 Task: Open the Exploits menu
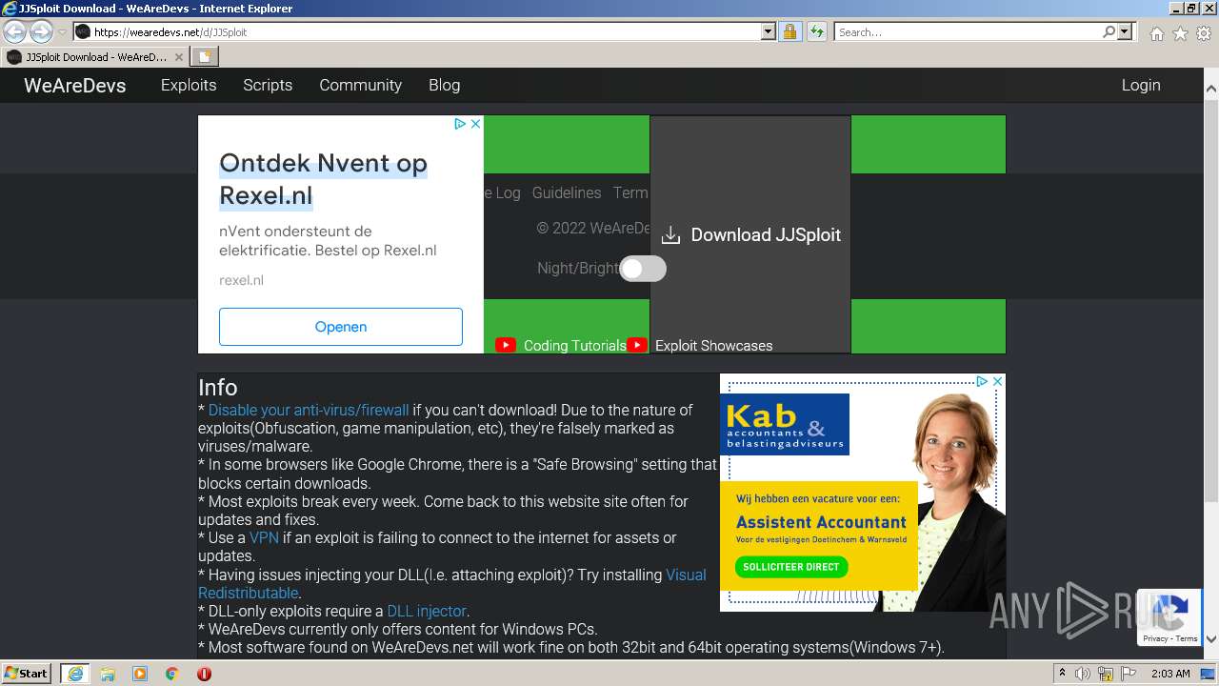(189, 85)
